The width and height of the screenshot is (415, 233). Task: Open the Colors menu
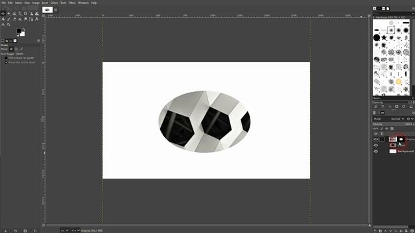point(54,3)
